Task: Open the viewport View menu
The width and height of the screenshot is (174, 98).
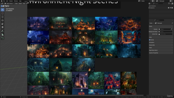Action: 16,4
